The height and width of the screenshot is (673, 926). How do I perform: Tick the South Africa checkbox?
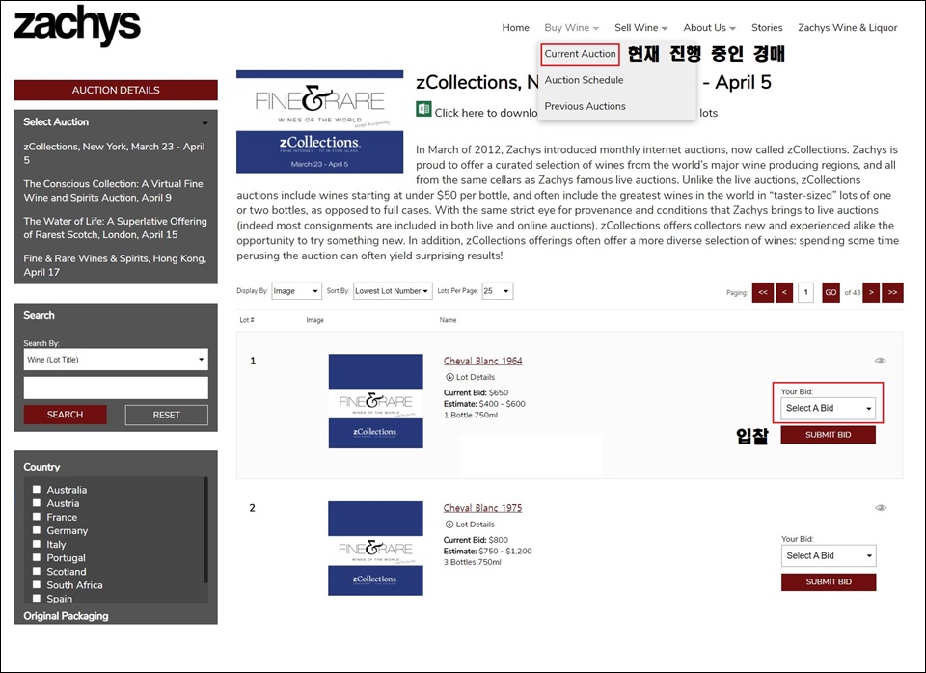click(37, 584)
